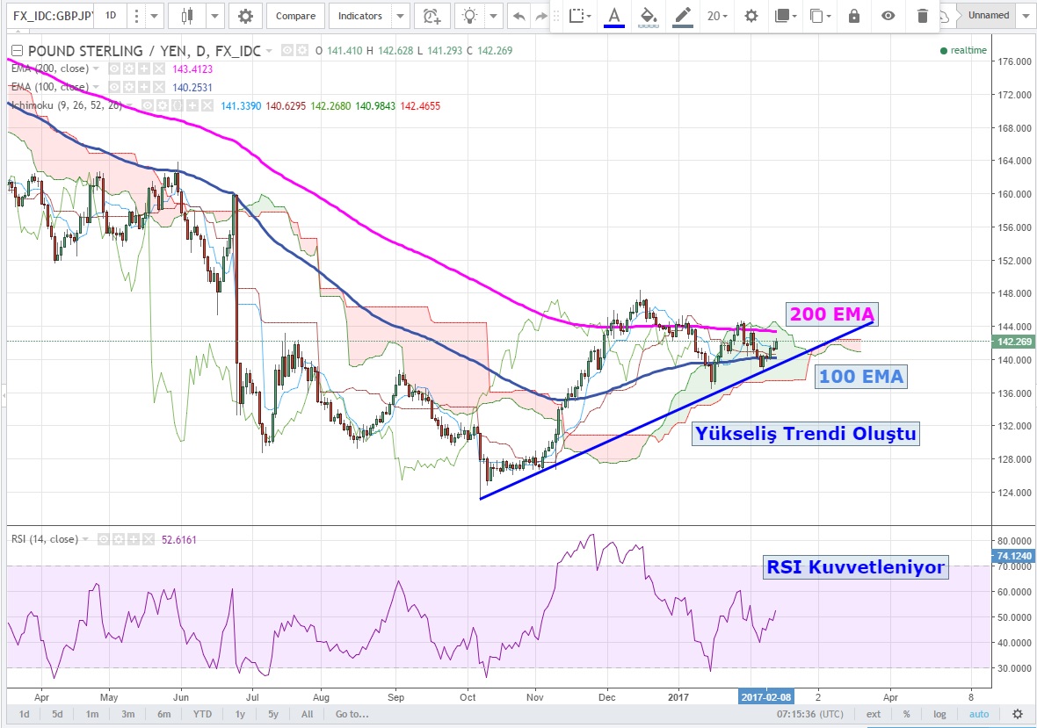Select the YTD time range
Screen dimensions: 1037x728
[202, 714]
